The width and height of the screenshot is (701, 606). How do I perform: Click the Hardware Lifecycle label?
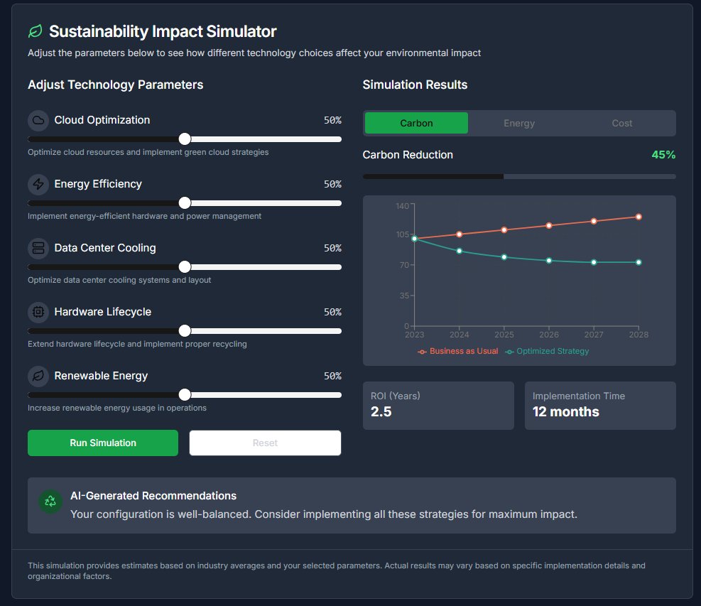(x=103, y=312)
